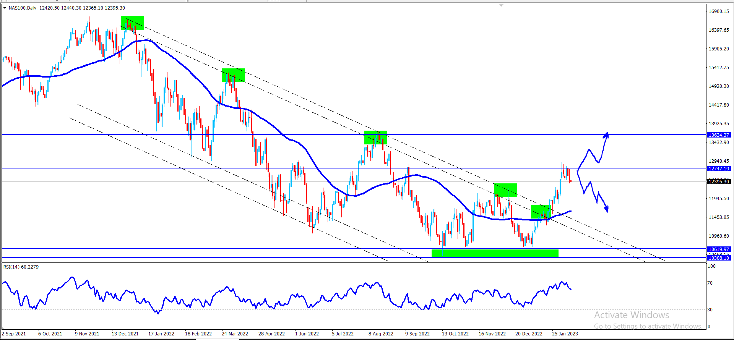Image resolution: width=734 pixels, height=340 pixels.
Task: Click the 2 Sep 2021 date label
Action: 14,334
